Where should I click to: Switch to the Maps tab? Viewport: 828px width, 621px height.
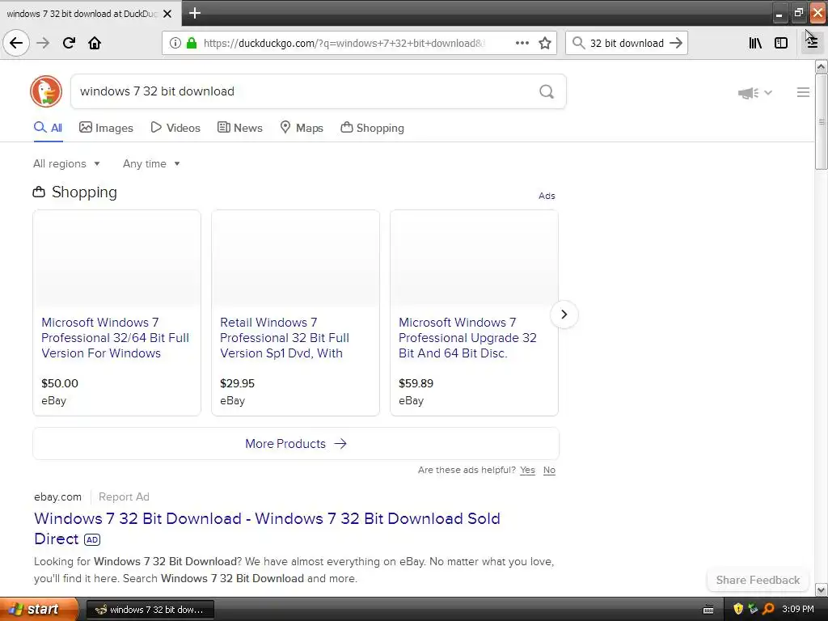302,128
